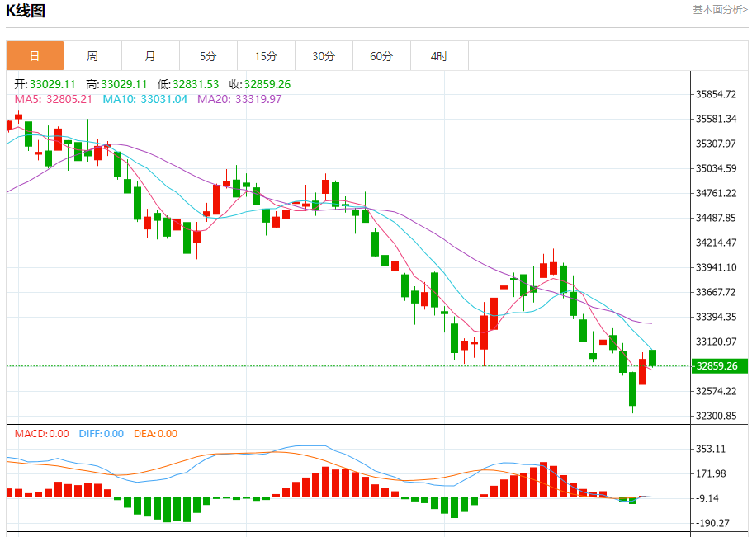Screen dimensions: 752x537
Task: Click the 收:32859.26 close price
Action: tap(260, 84)
